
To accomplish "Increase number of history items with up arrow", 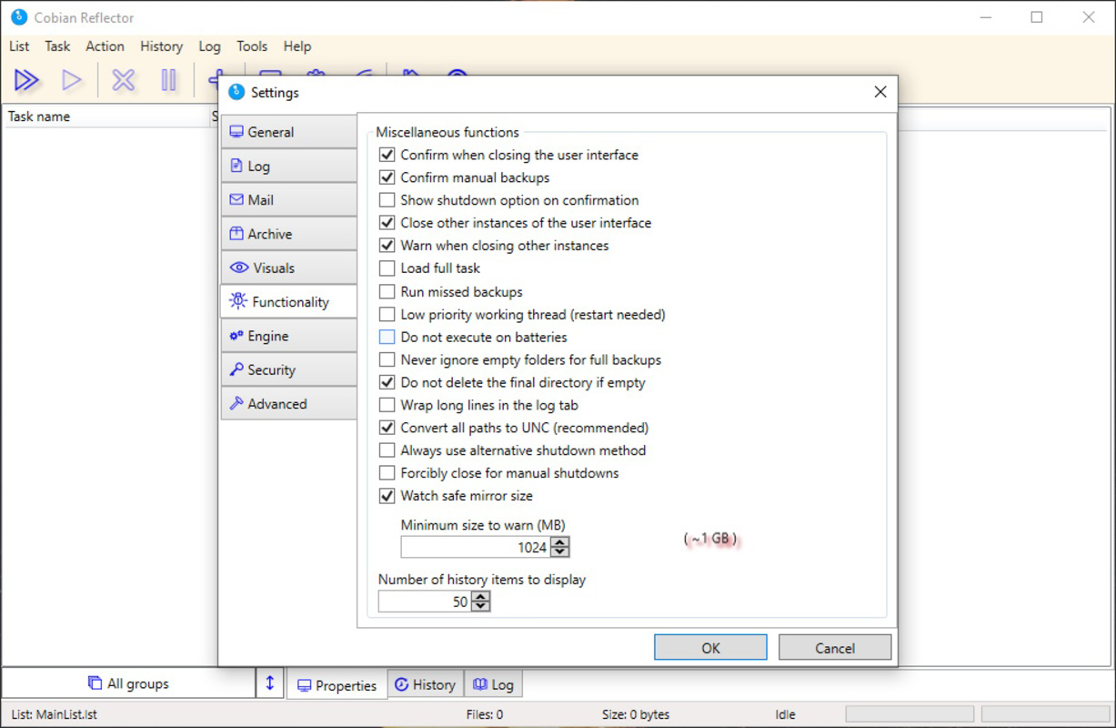I will pyautogui.click(x=481, y=597).
